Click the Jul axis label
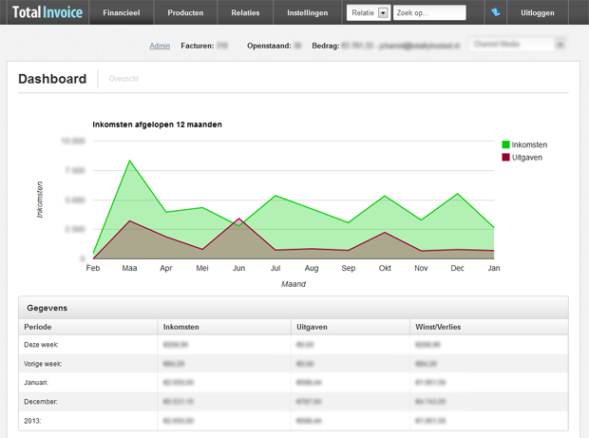The width and height of the screenshot is (589, 438). (x=275, y=268)
